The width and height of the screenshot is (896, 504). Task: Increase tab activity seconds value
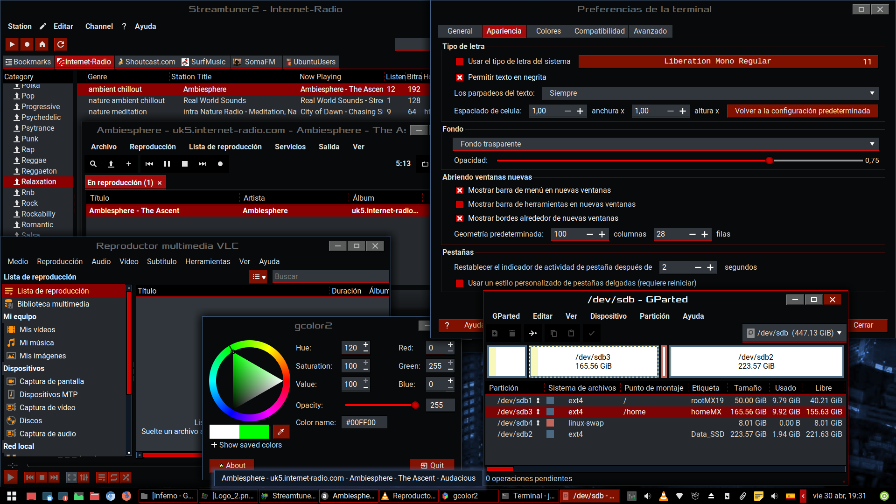(710, 267)
